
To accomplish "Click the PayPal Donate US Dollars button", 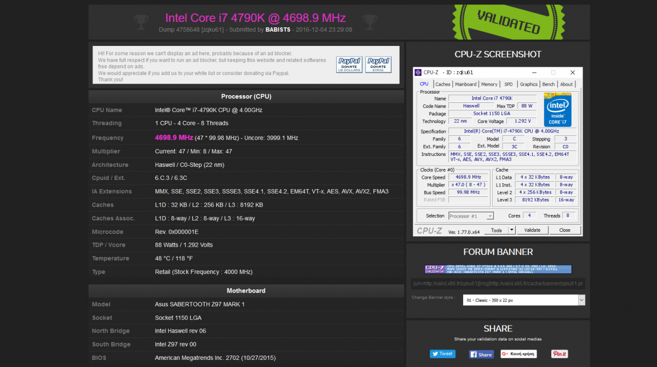I will point(349,65).
